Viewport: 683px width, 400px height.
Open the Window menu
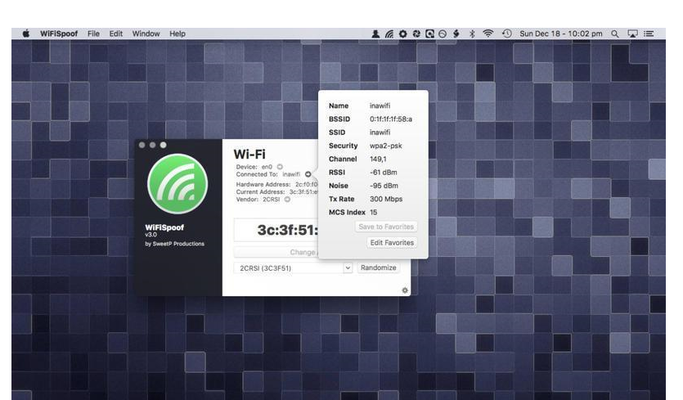(x=146, y=34)
